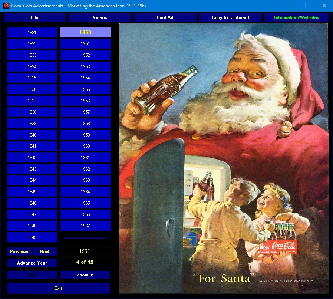Screen dimensions: 333x299
Task: Go to the Previous ad
Action: [x=19, y=252]
